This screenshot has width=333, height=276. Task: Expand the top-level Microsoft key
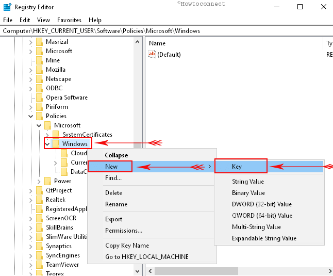(x=31, y=52)
